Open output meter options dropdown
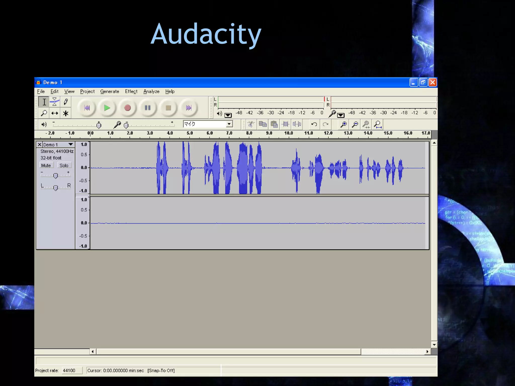This screenshot has width=515, height=386. (228, 115)
